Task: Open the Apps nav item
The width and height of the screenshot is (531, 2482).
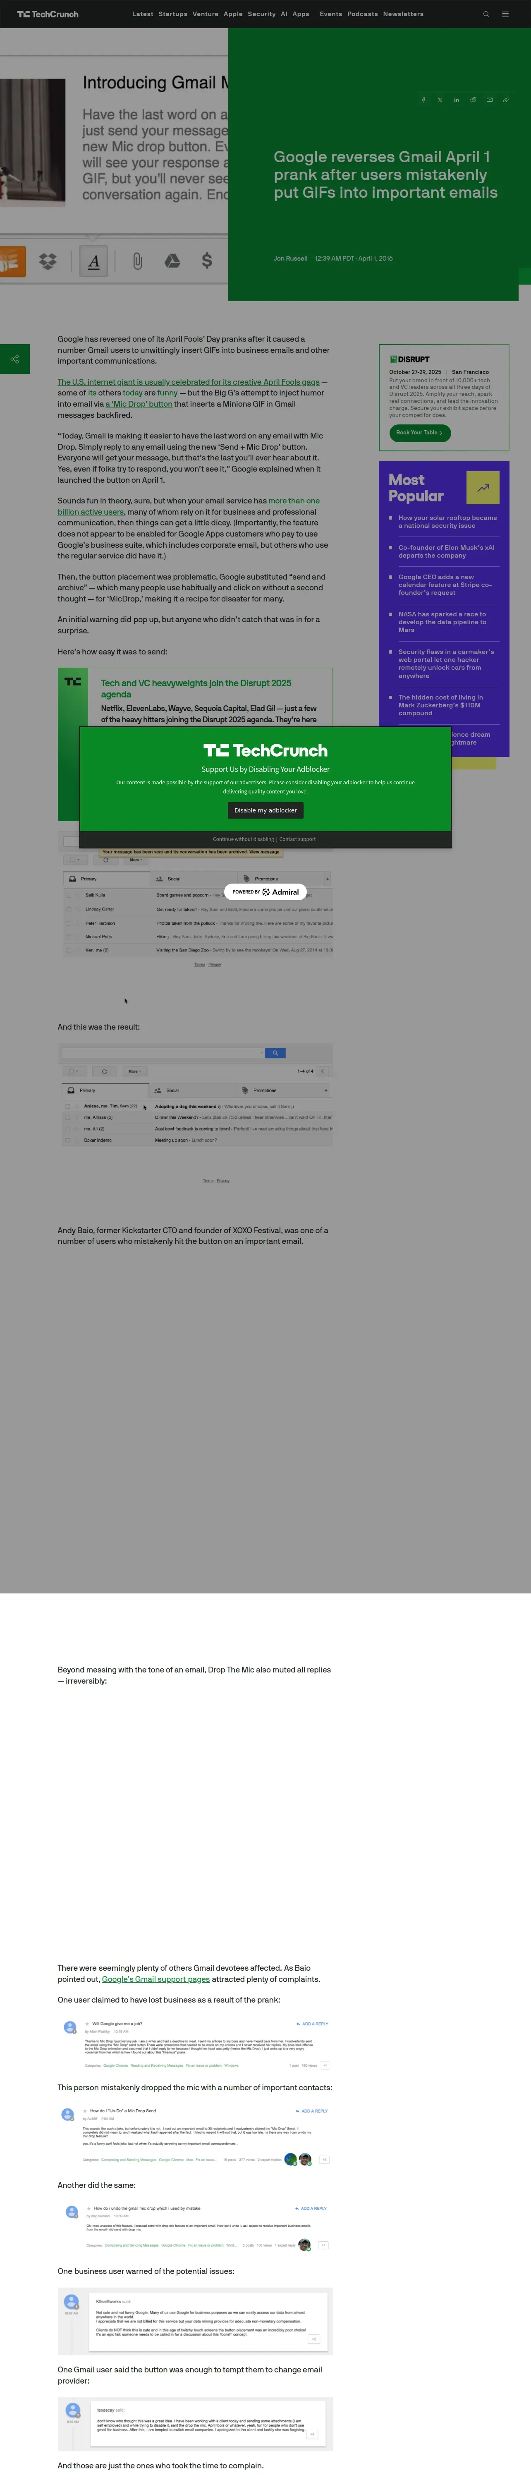Action: click(301, 14)
